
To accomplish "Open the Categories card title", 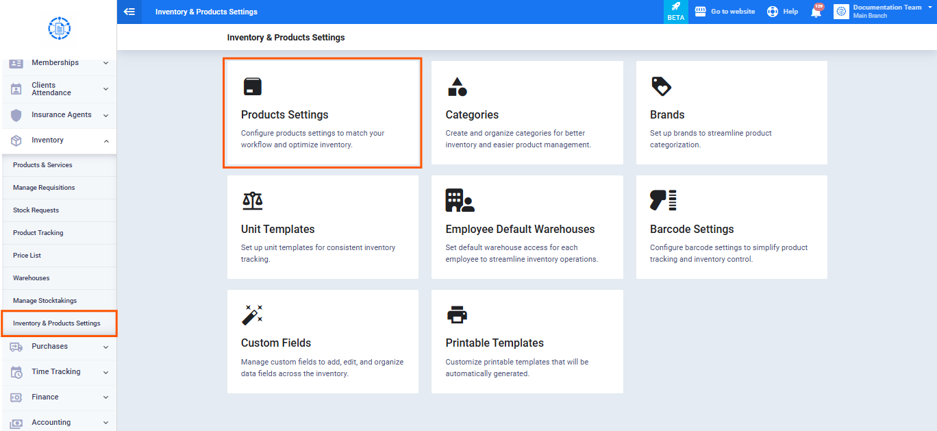I will 472,115.
